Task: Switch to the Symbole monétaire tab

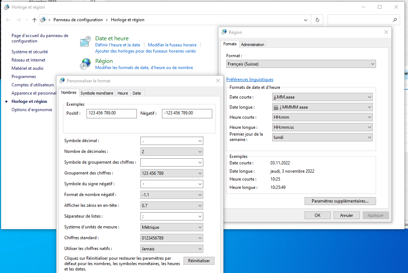Action: [x=97, y=93]
